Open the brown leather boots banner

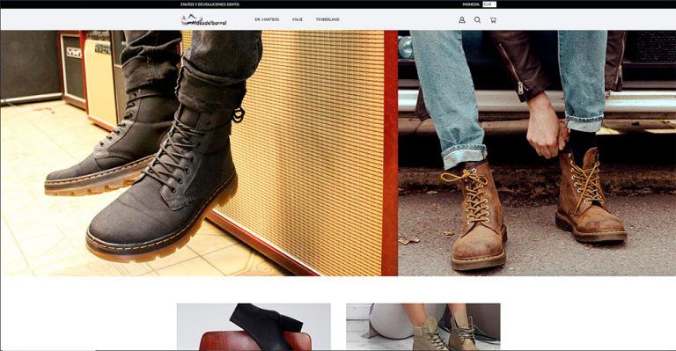(x=537, y=153)
